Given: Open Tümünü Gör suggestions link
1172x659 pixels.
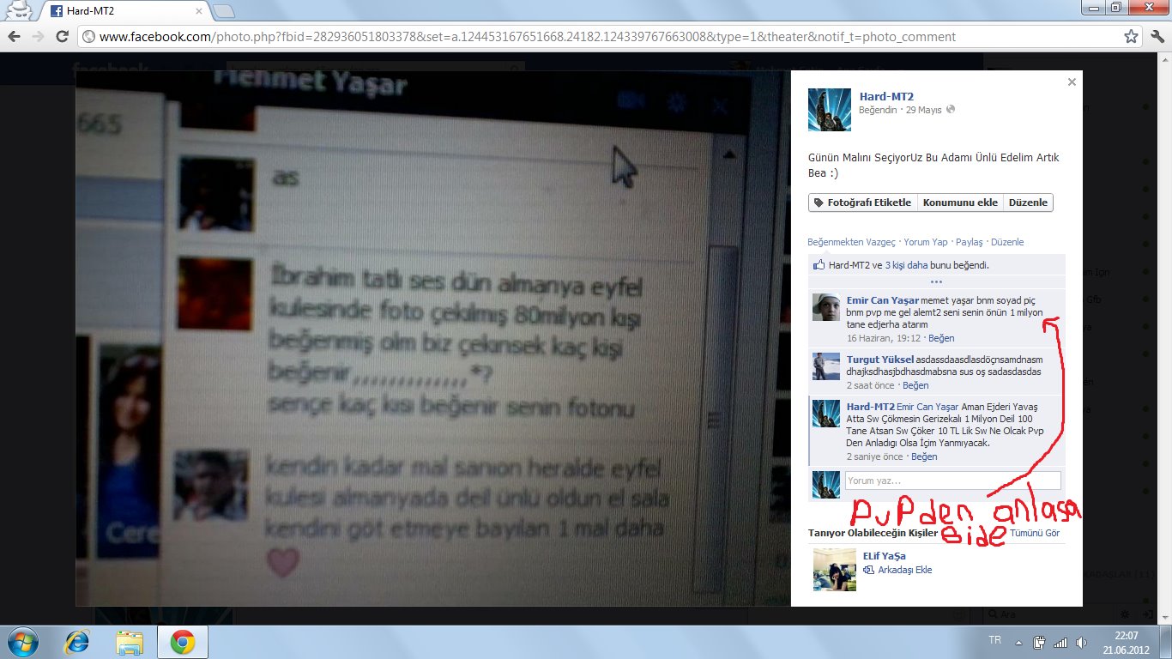Looking at the screenshot, I should point(1035,533).
